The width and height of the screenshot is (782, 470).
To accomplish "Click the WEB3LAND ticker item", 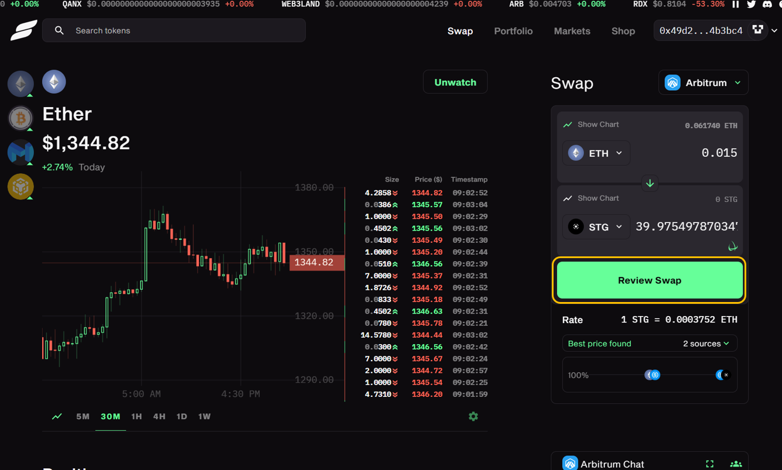I will (382, 4).
